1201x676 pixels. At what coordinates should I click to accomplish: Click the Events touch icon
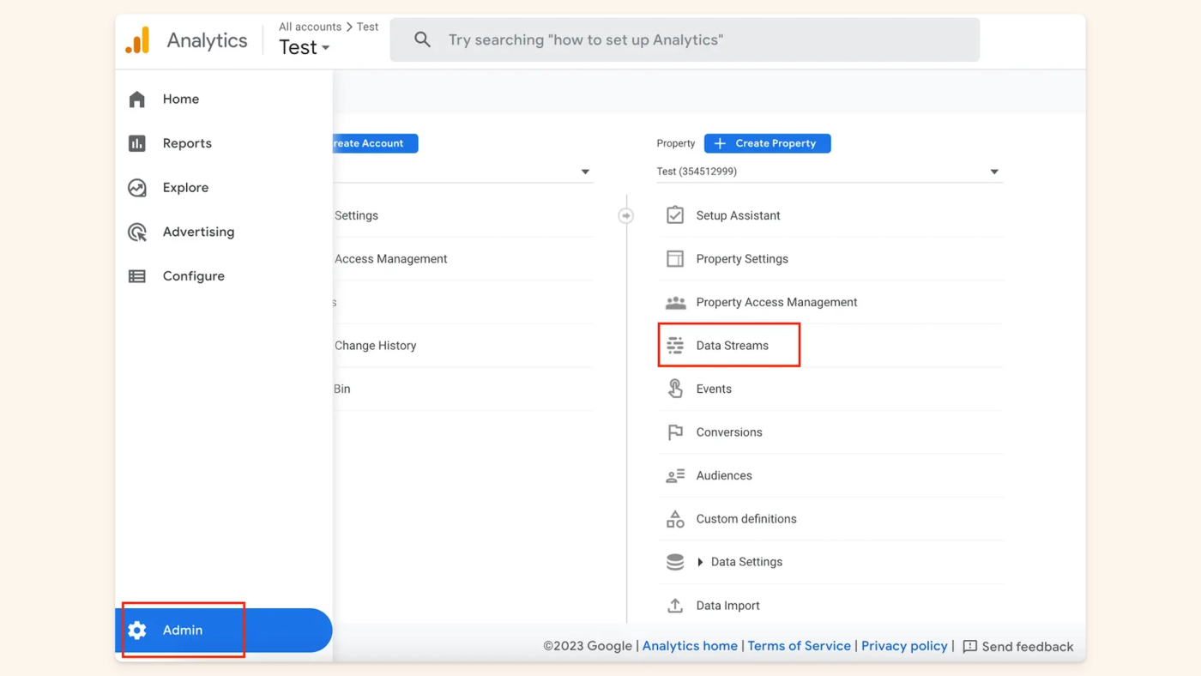coord(675,389)
